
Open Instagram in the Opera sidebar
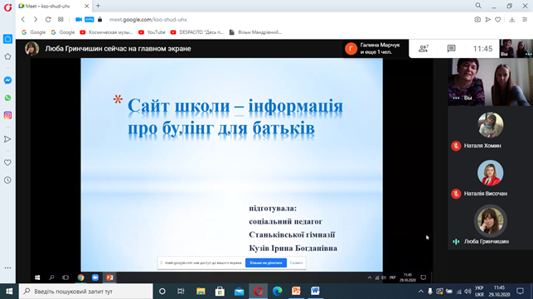[x=7, y=115]
